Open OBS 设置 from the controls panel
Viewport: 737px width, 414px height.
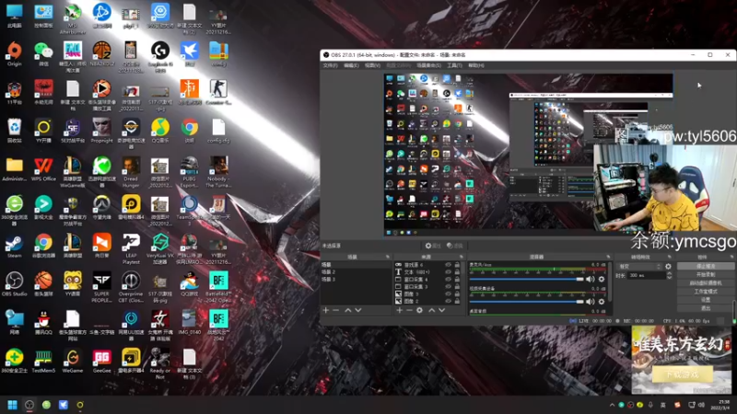pyautogui.click(x=706, y=300)
